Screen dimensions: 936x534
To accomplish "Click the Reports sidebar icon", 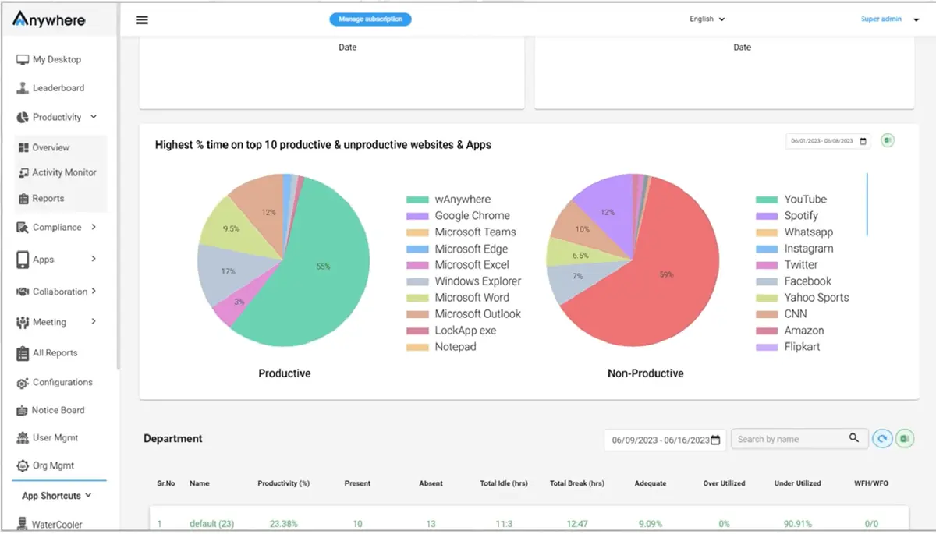I will 24,198.
